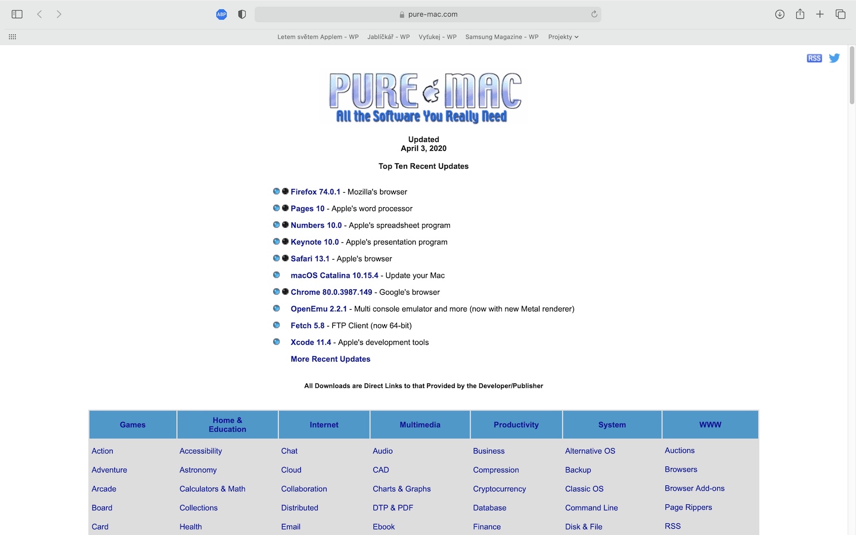Open the OpenEmu 2.2.1 link
Image resolution: width=856 pixels, height=535 pixels.
tap(319, 309)
